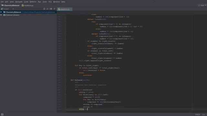
Task: Click the 'for key in dictionary:' line
Action: click(x=94, y=100)
